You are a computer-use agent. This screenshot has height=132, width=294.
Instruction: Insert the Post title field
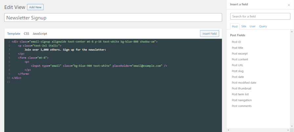237,48
